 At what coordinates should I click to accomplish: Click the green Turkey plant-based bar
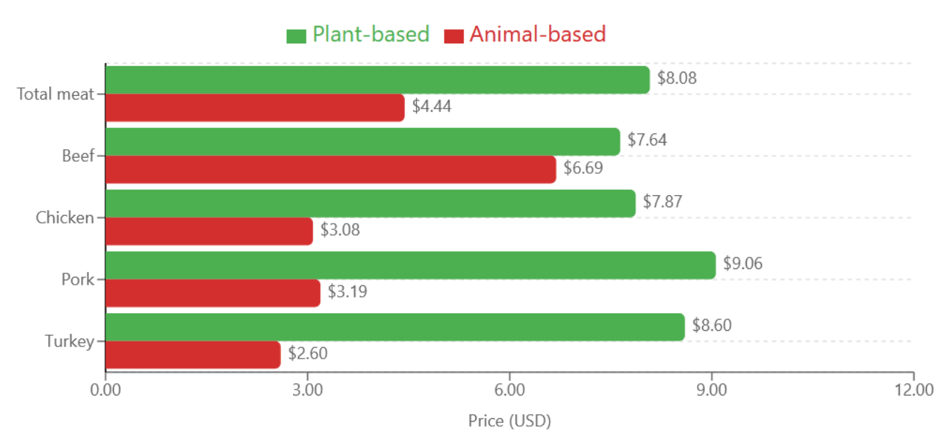[x=394, y=327]
